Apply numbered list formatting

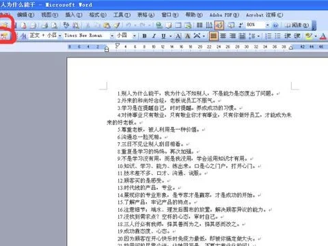[x=269, y=36]
